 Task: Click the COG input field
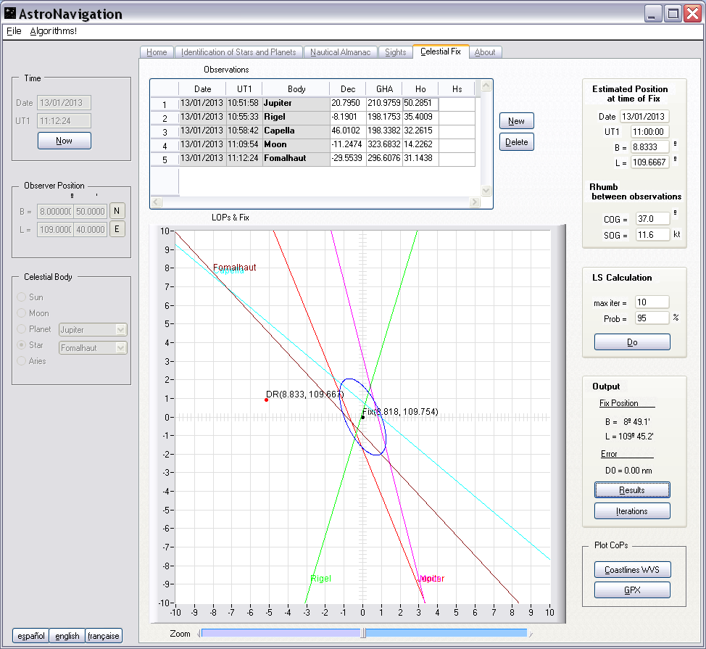click(652, 218)
